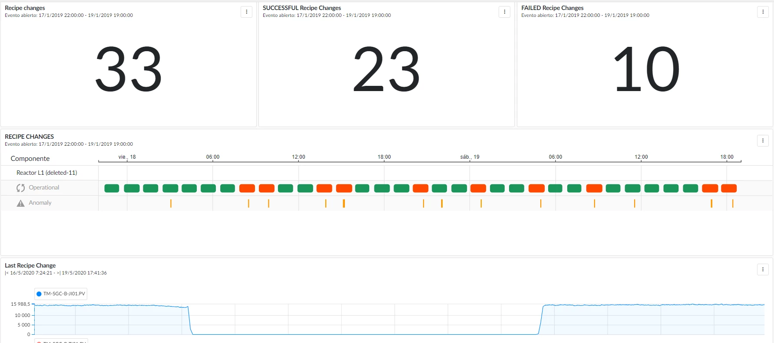Click the '15 988,5' y-axis value
The image size is (774, 343).
(x=20, y=304)
